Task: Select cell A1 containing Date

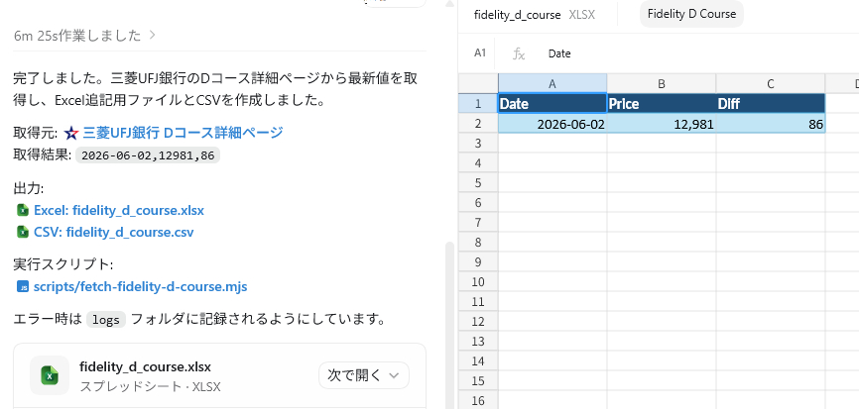Action: (x=552, y=103)
